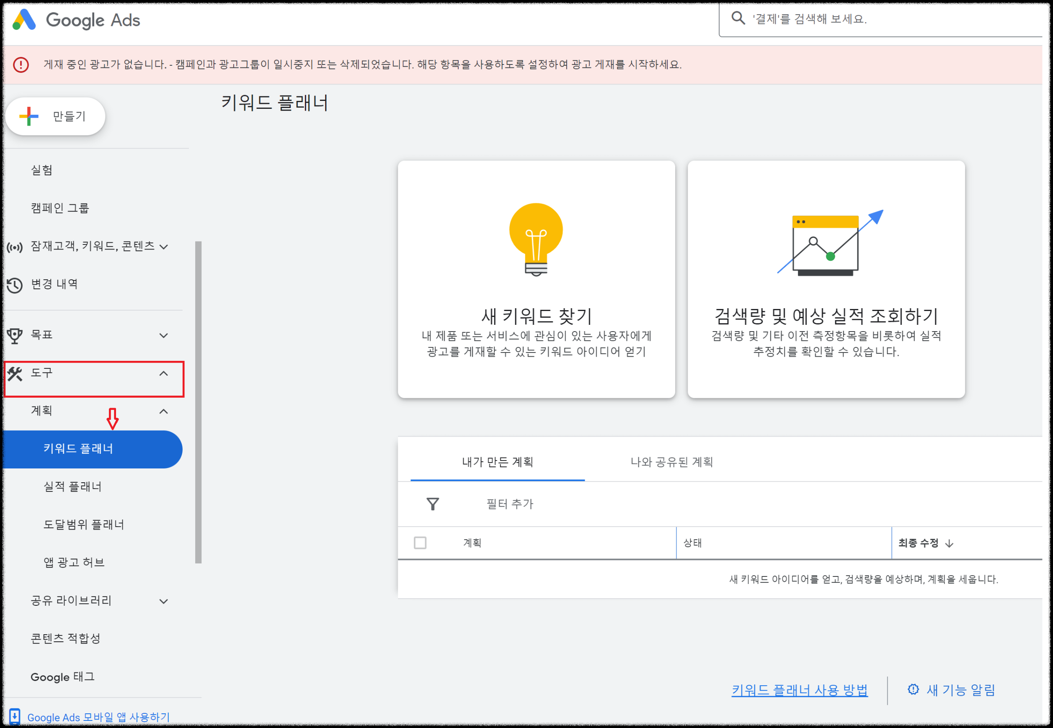The height and width of the screenshot is (728, 1053).
Task: Select the 도구 wrench icon
Action: [15, 375]
